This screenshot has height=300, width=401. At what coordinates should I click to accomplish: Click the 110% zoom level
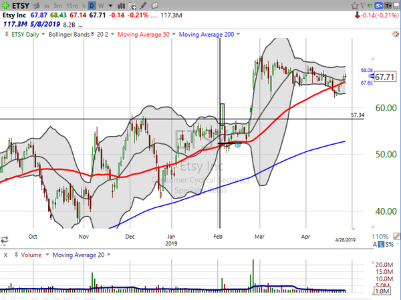[x=380, y=237]
